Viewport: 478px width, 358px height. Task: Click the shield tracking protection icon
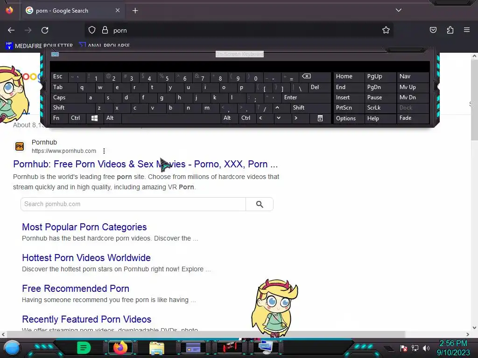[x=92, y=30]
